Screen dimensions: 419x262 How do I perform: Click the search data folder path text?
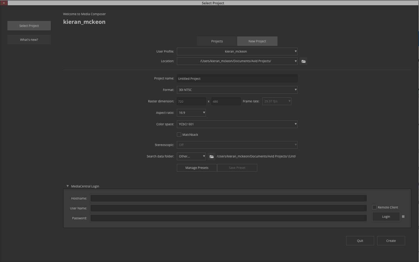click(x=256, y=156)
